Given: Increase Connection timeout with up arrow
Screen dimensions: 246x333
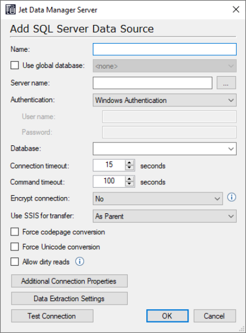Looking at the screenshot, I should pos(129,163).
